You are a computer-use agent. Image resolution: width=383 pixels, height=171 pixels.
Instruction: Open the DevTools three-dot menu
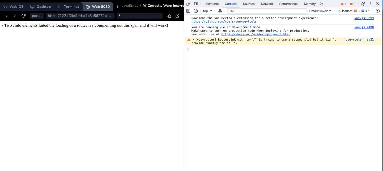(x=371, y=4)
